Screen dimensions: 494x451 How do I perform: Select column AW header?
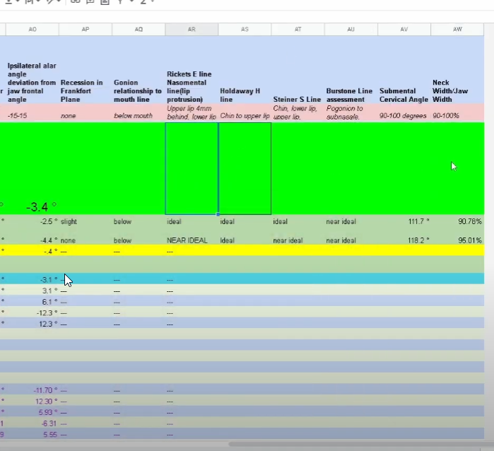point(457,29)
